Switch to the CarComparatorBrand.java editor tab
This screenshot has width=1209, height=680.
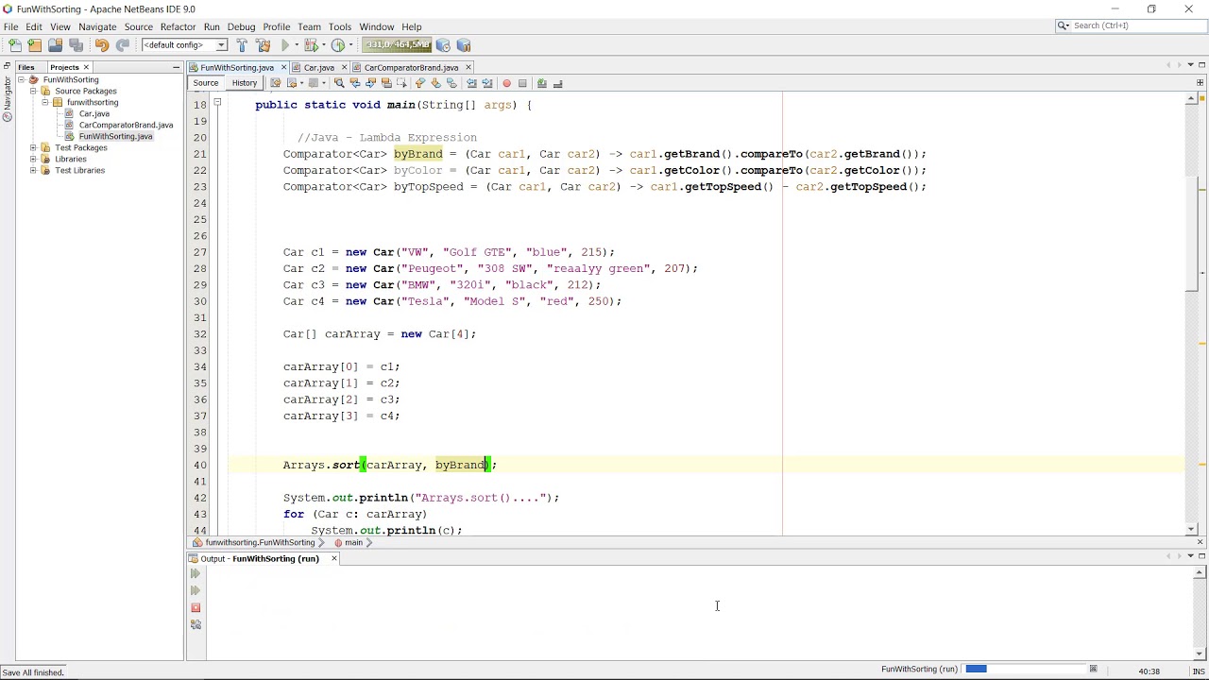pos(411,67)
